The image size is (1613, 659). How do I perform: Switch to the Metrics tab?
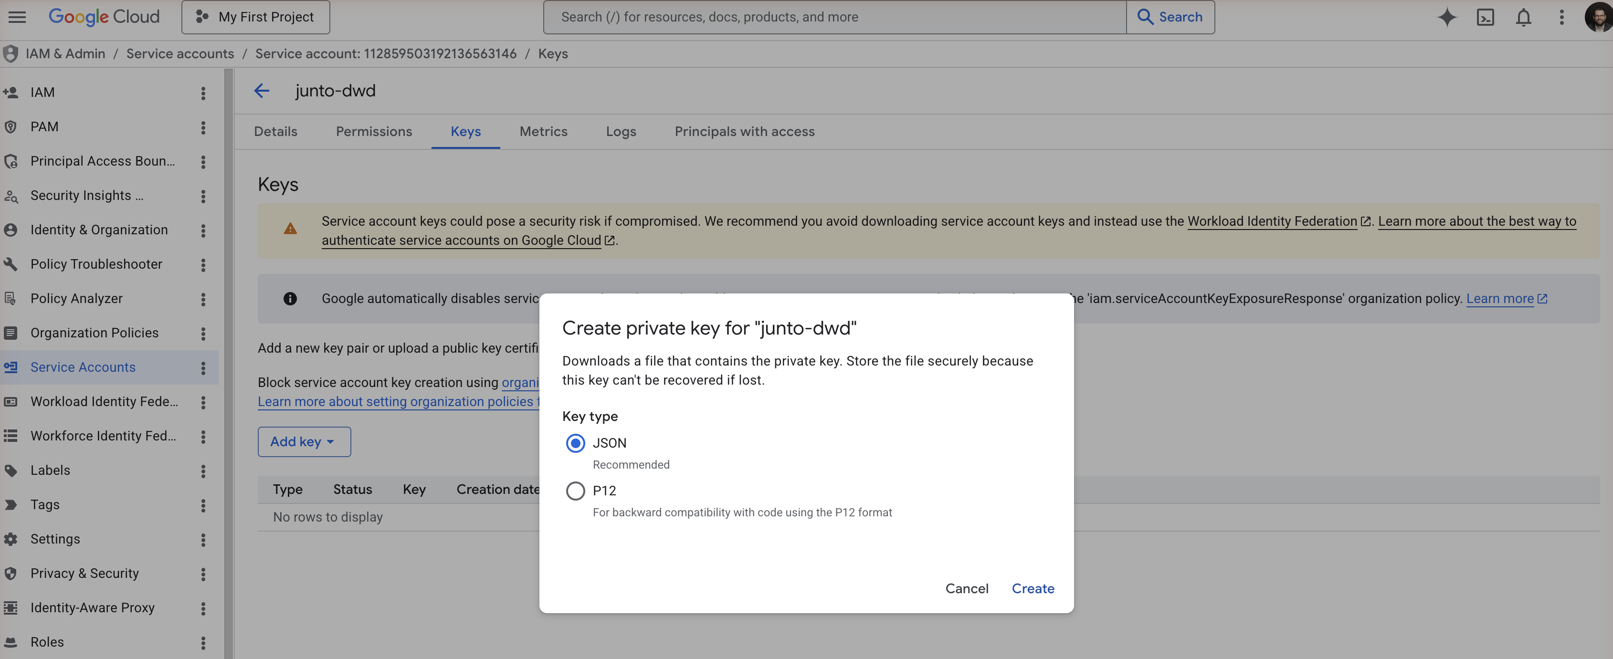pyautogui.click(x=543, y=131)
